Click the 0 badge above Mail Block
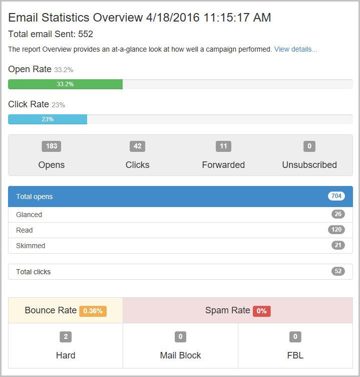 click(180, 336)
